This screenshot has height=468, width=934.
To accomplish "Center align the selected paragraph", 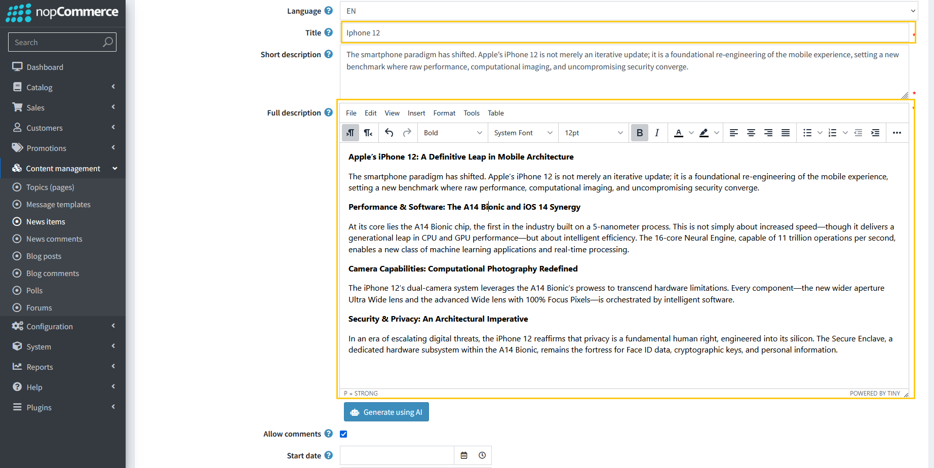I will point(751,133).
